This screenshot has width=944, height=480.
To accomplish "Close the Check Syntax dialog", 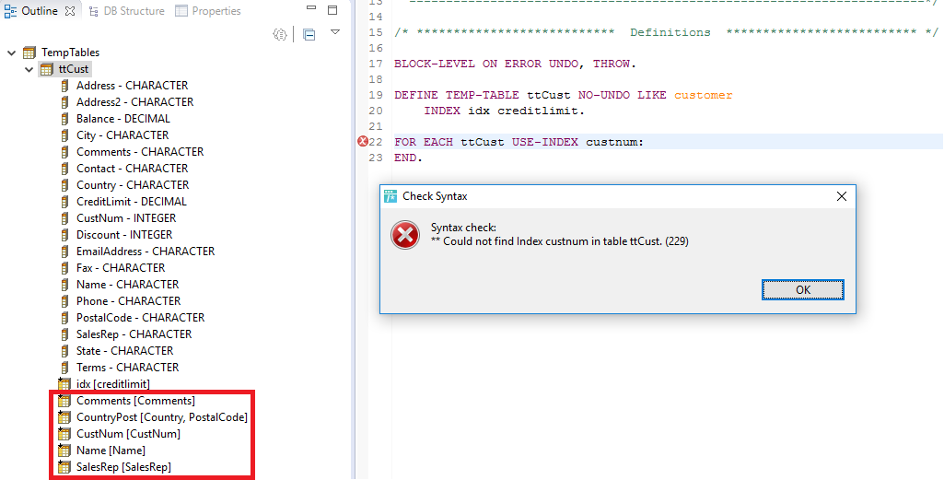I will [842, 196].
